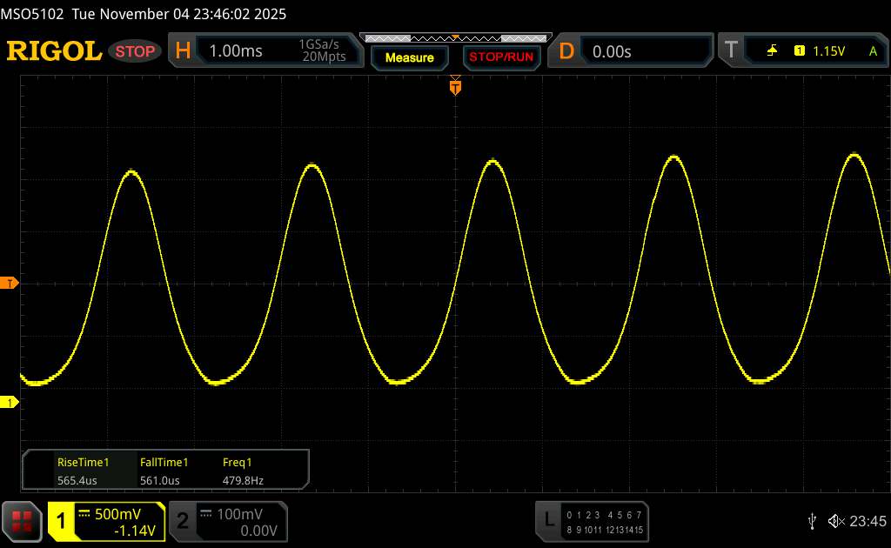891x548 pixels.
Task: Toggle channel 1 using the yellow 1 label
Action: pos(62,521)
